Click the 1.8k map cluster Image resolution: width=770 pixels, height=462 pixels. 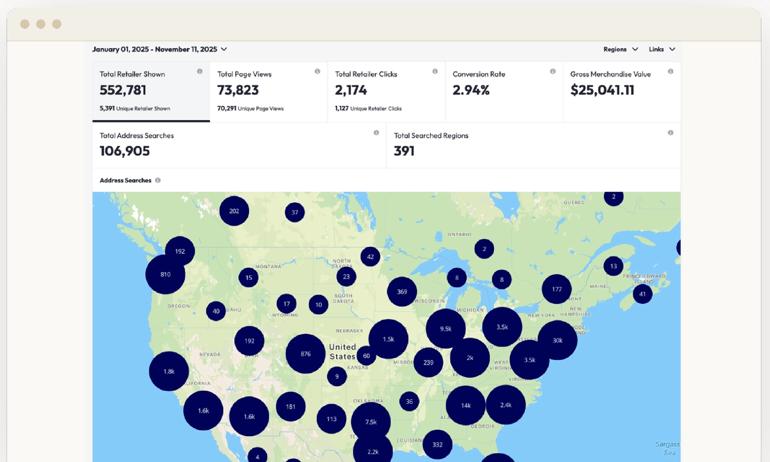(169, 371)
